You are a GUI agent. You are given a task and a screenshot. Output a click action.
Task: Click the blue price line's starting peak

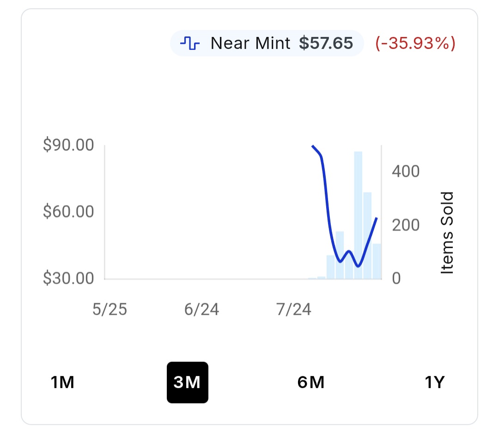[312, 146]
